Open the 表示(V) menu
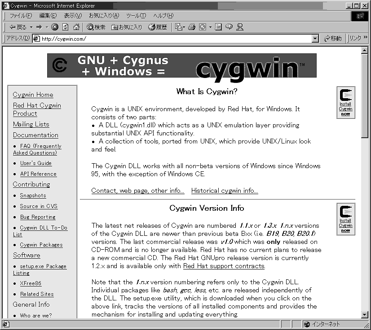 click(73, 16)
